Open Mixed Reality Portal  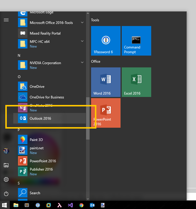point(50,33)
